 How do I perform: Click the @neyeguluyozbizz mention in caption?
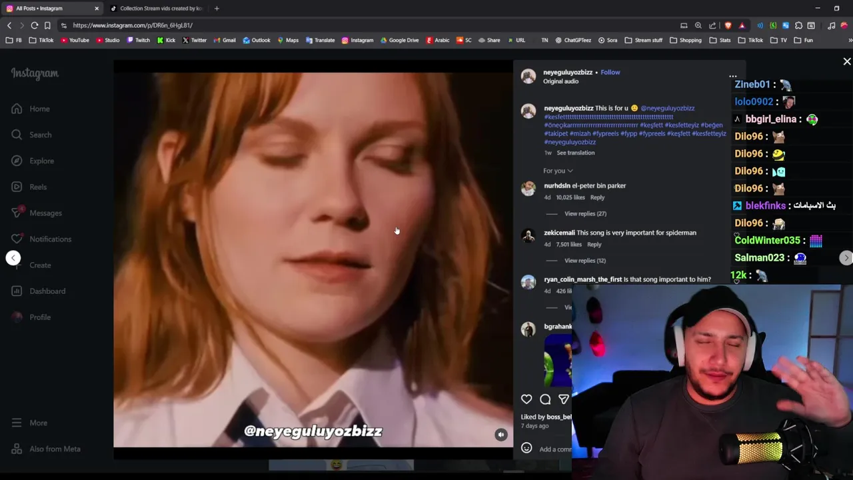tap(667, 108)
